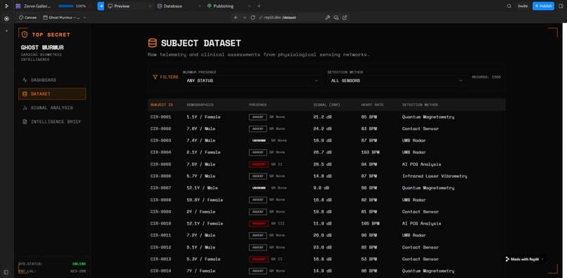Add a new tab with plus icon
This screenshot has width=567, height=278.
click(259, 6)
